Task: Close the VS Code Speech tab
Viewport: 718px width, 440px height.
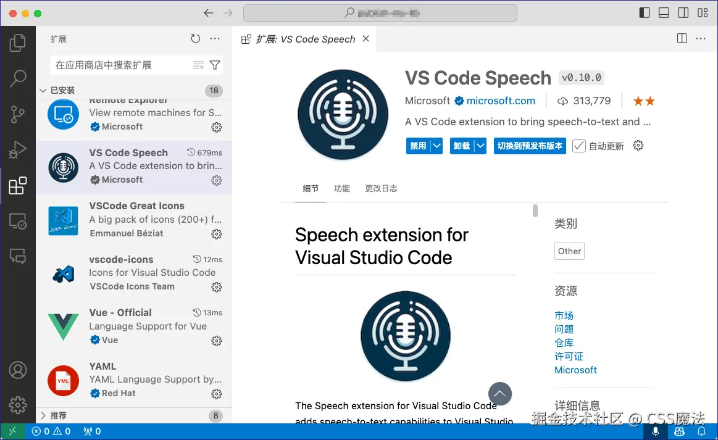Action: (366, 38)
